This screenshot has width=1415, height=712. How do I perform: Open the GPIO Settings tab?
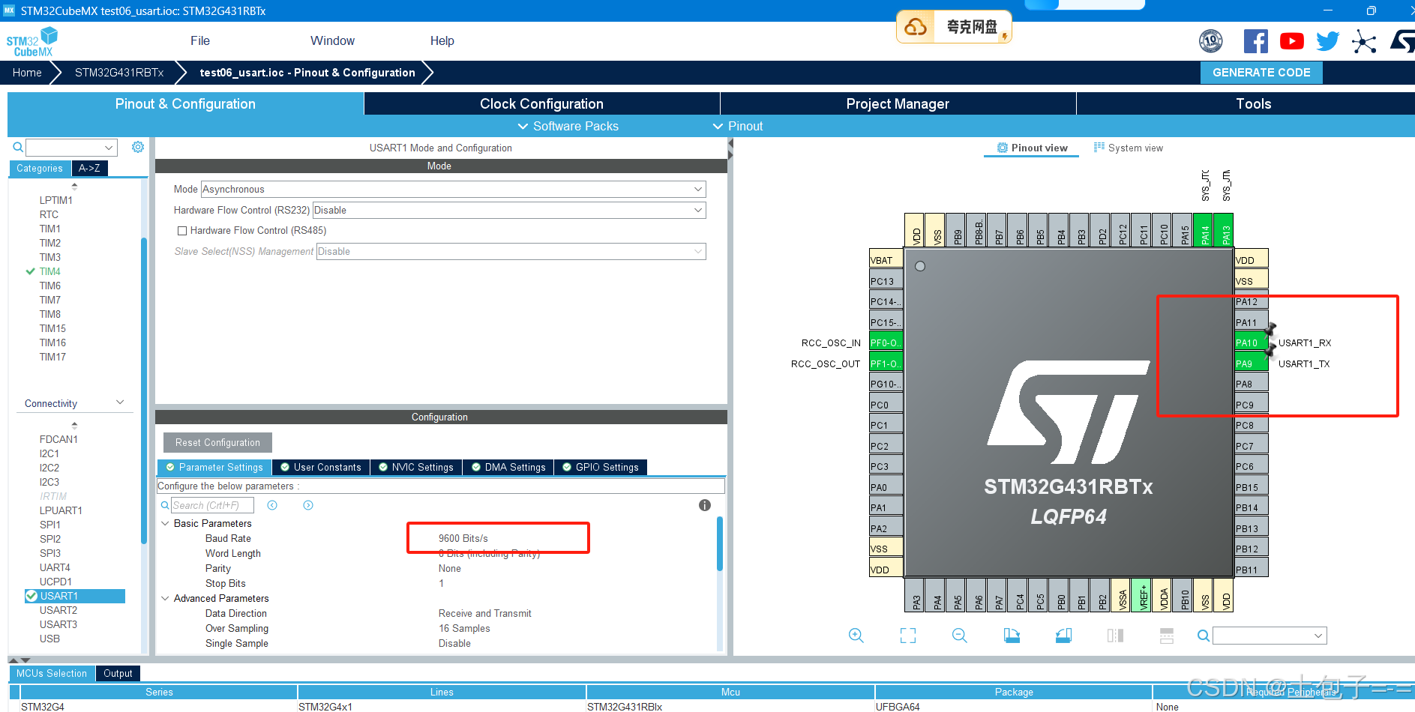pyautogui.click(x=600, y=467)
